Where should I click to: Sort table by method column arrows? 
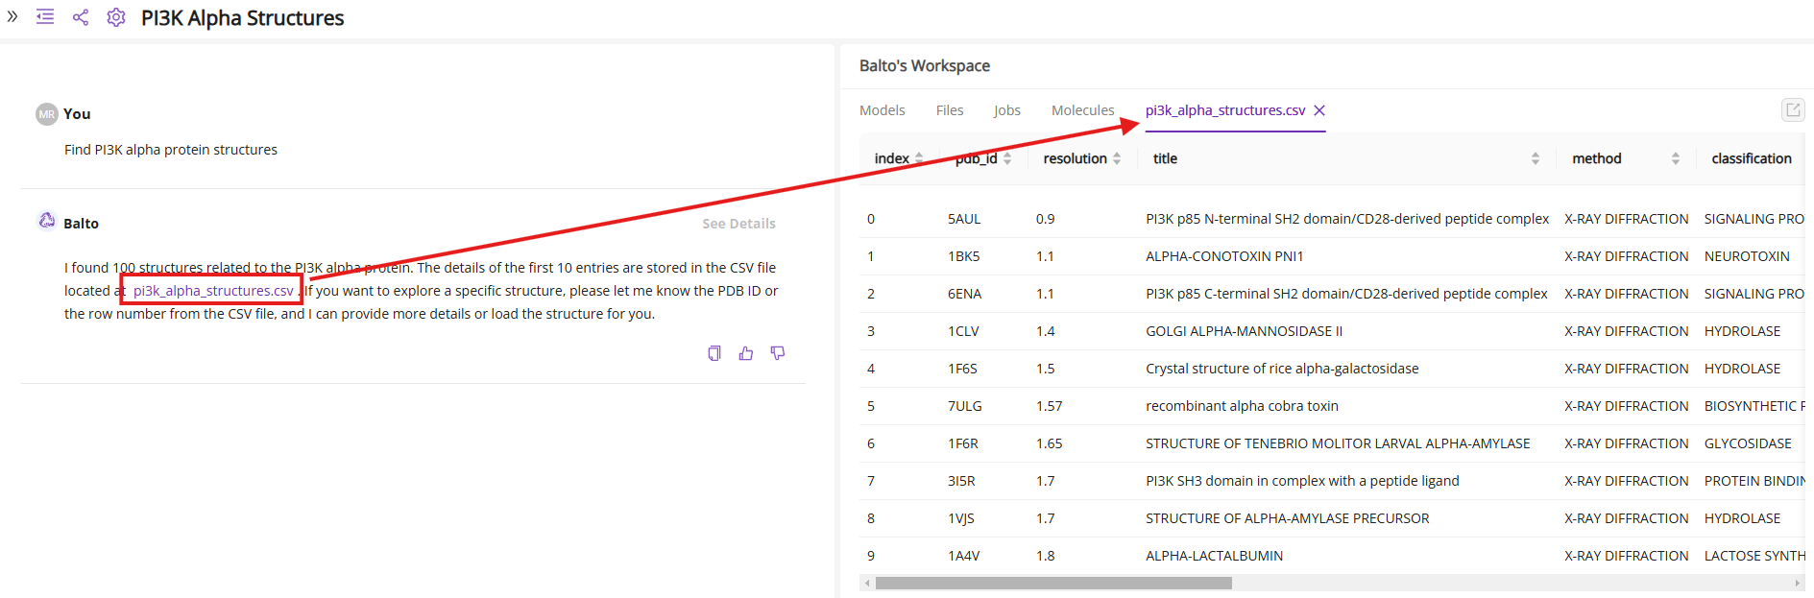[x=1676, y=158]
